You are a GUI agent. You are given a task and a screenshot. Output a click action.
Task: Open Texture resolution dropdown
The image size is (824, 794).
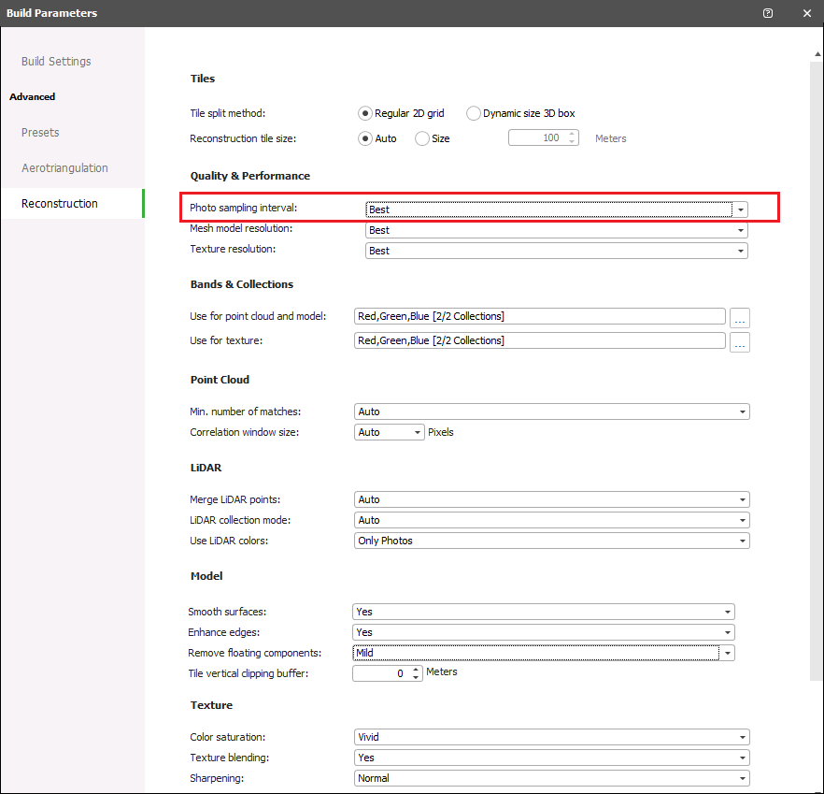coord(557,251)
